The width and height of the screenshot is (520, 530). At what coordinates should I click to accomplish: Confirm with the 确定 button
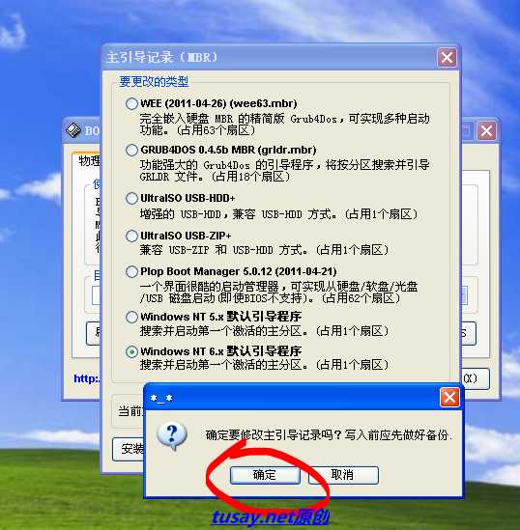[x=265, y=475]
